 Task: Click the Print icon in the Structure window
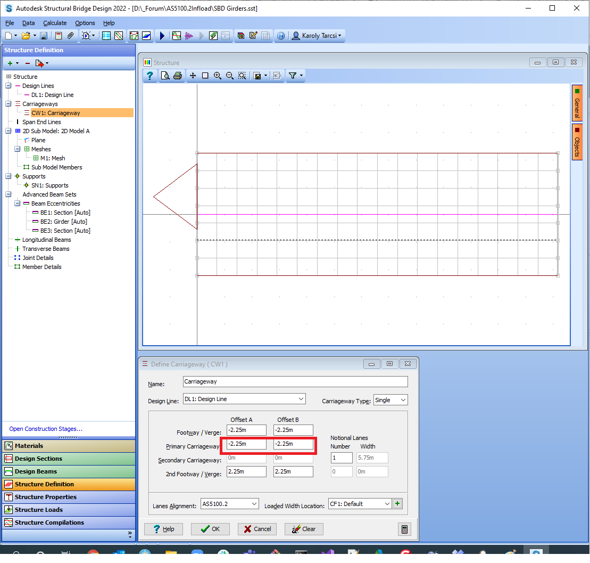177,75
